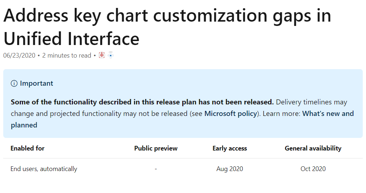Click the article title heading

(x=167, y=27)
